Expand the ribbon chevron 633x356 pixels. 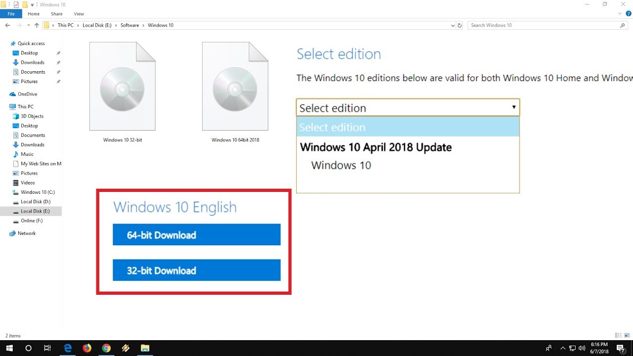coord(619,14)
